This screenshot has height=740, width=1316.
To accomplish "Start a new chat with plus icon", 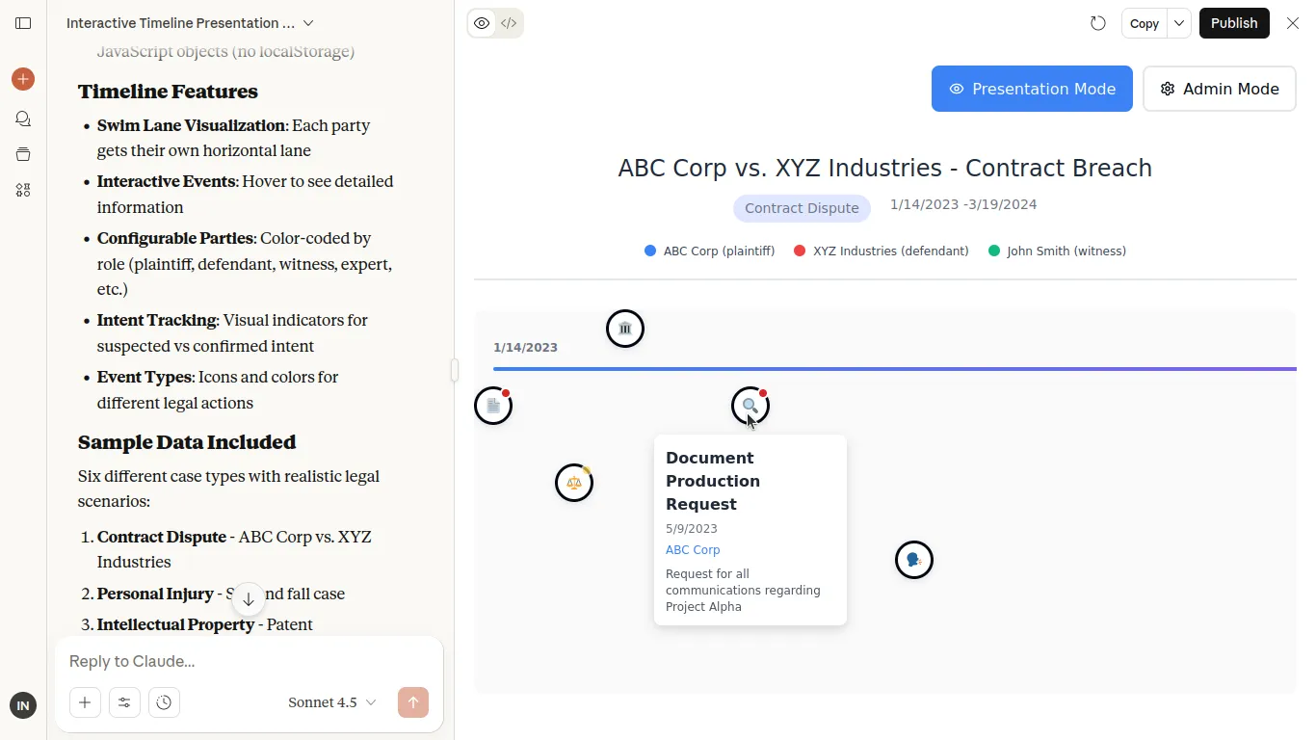I will coord(23,79).
